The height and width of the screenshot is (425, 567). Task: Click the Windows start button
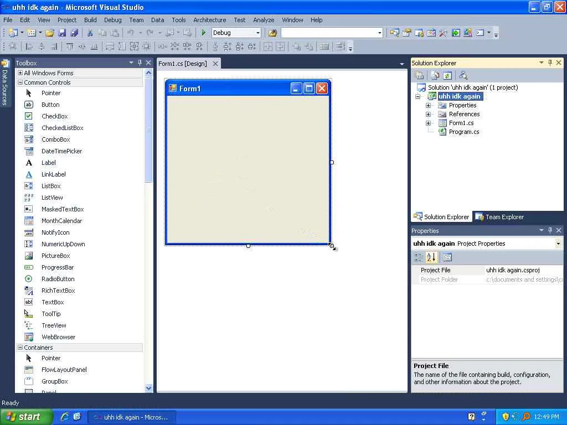(x=25, y=417)
